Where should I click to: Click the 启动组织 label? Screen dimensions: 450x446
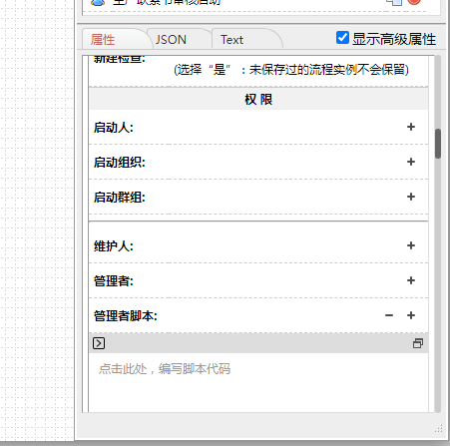tap(120, 163)
